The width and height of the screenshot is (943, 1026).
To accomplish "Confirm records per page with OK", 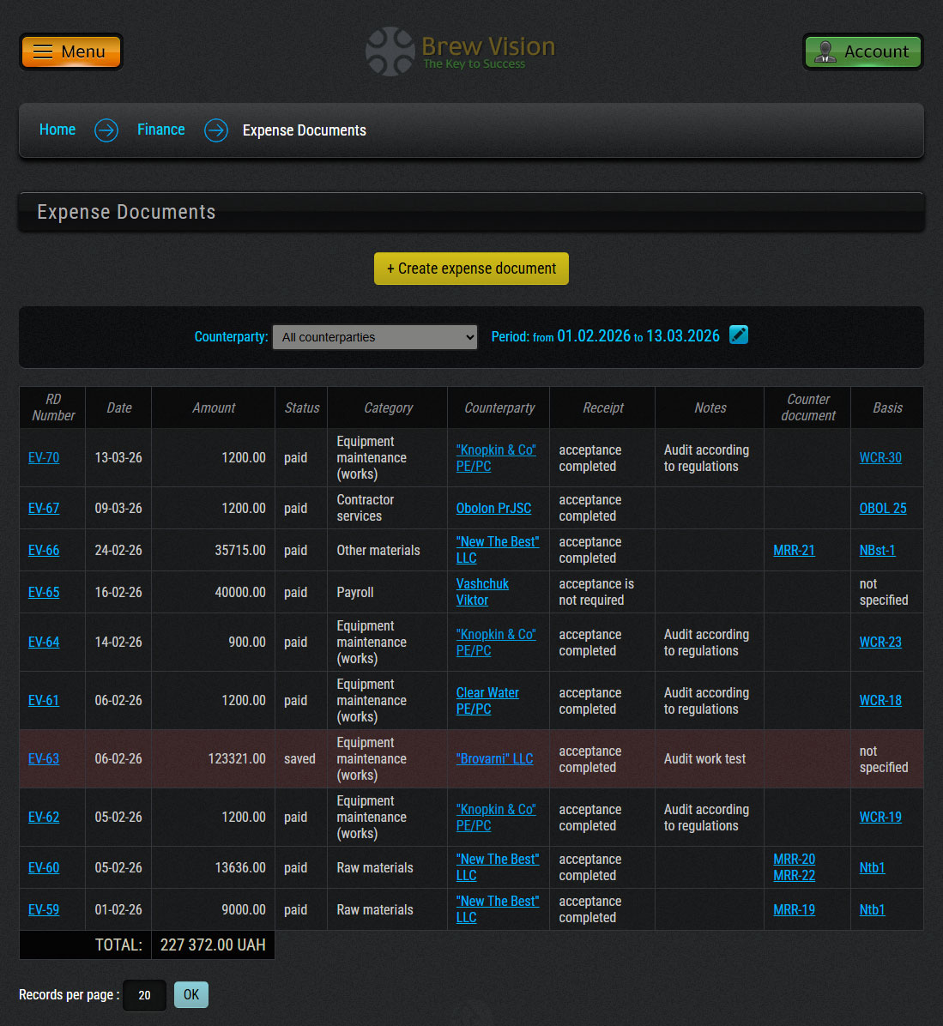I will point(191,995).
